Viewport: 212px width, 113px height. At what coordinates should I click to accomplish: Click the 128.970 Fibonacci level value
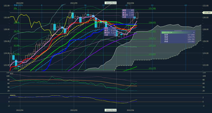tap(152, 23)
